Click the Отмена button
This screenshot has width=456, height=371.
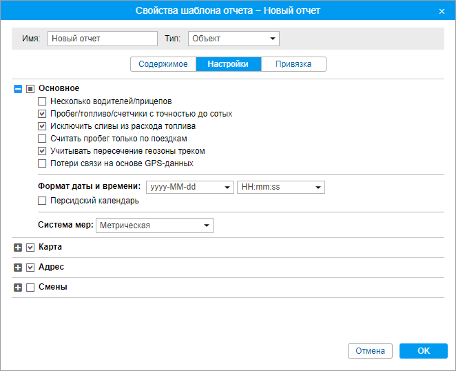point(370,351)
